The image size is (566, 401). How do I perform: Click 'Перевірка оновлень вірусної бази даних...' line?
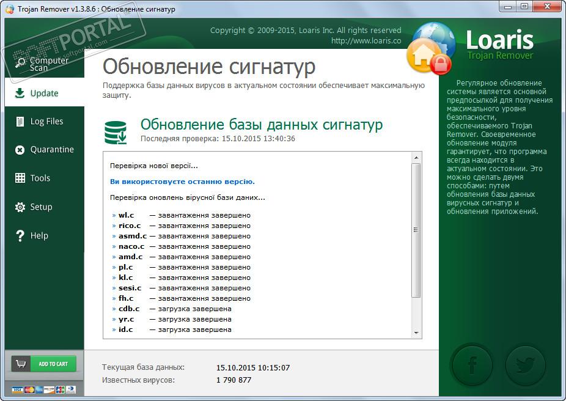(188, 198)
